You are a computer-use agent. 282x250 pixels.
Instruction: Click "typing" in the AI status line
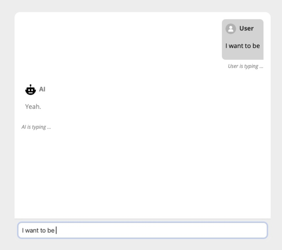tap(39, 127)
